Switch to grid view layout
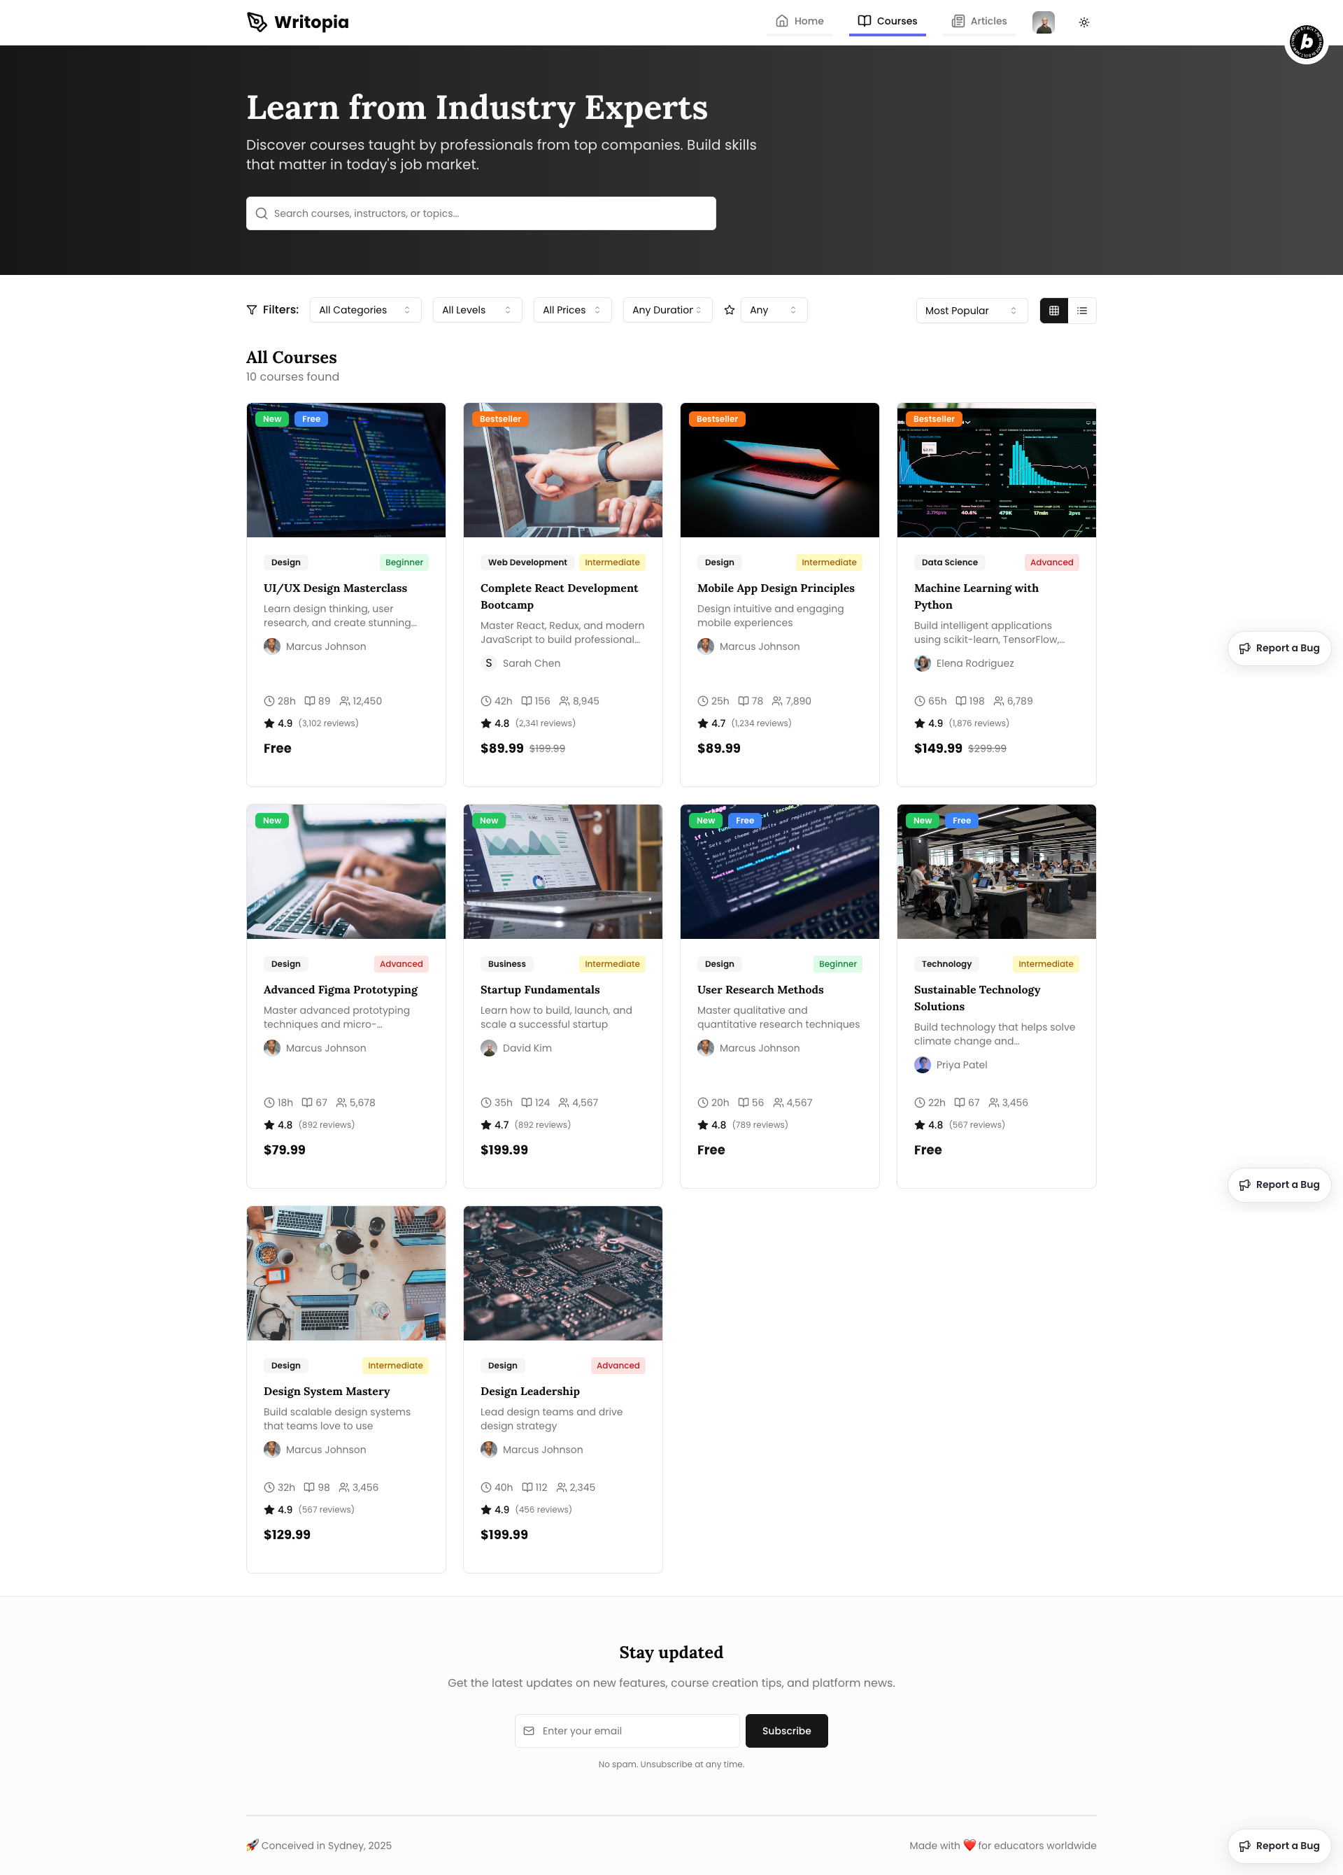 click(x=1053, y=311)
